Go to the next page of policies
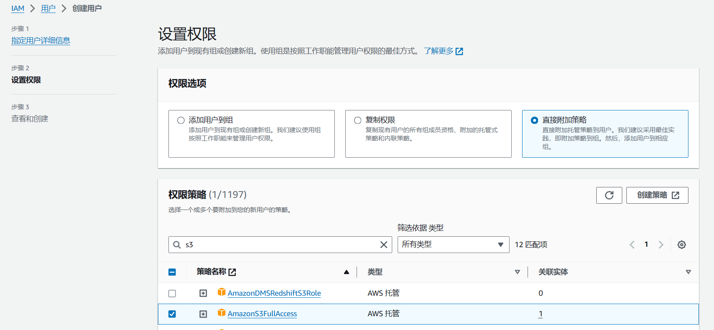 click(661, 245)
